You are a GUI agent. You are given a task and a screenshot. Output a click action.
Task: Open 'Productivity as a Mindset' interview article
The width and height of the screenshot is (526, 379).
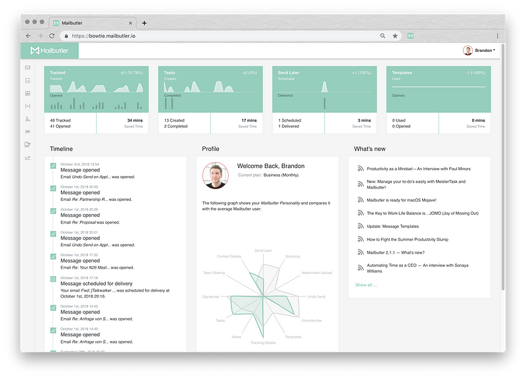418,169
